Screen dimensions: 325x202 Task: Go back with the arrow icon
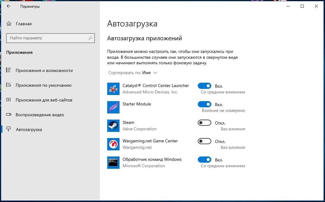[9, 6]
